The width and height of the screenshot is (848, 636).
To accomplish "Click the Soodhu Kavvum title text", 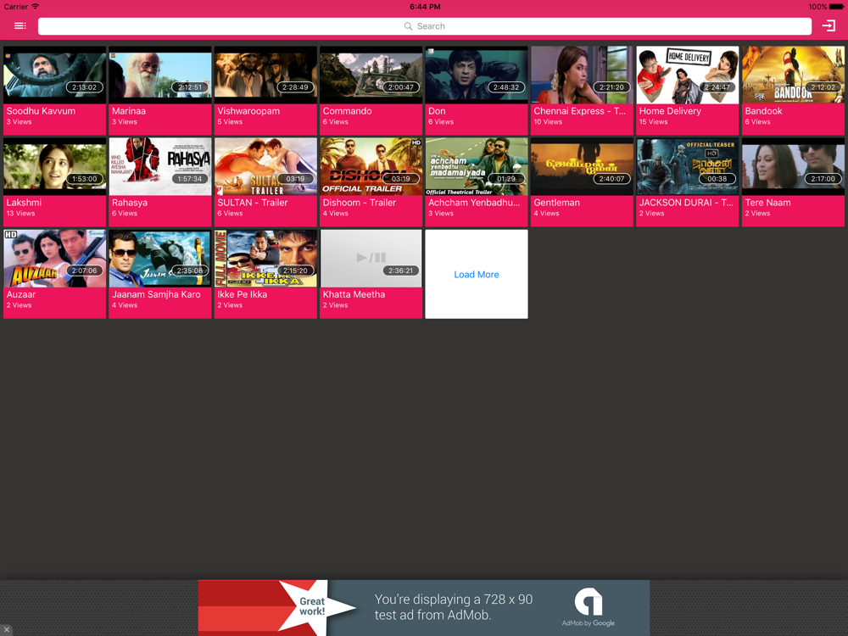I will [x=41, y=111].
